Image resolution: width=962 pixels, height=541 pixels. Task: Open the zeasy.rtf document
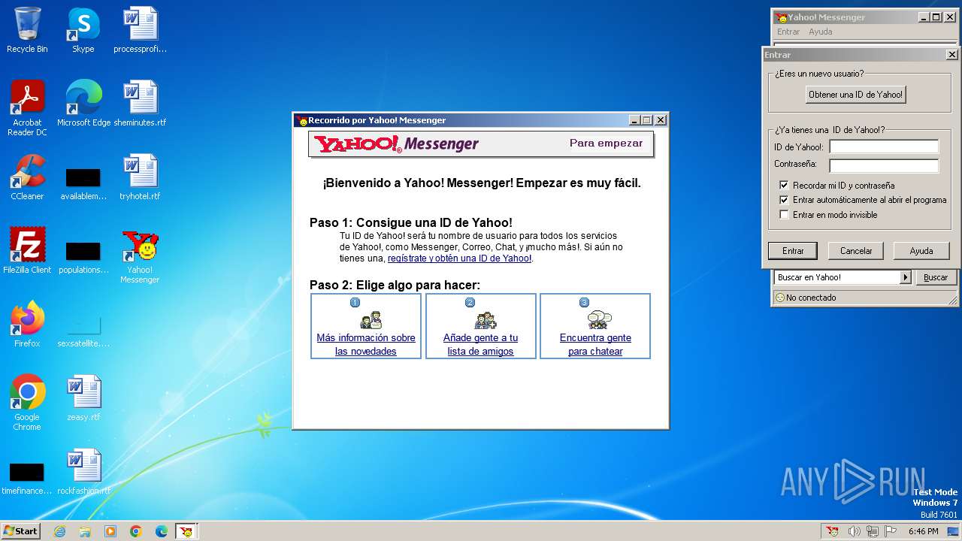[83, 398]
